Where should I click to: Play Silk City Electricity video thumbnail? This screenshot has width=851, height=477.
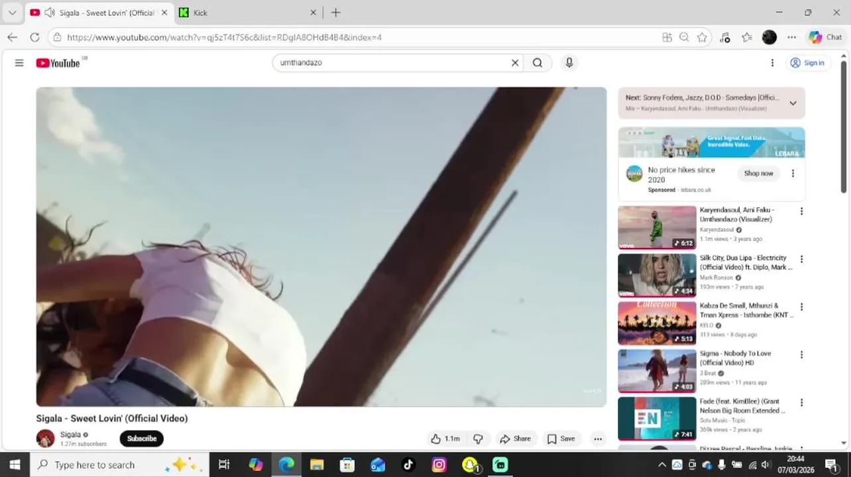[x=657, y=276]
